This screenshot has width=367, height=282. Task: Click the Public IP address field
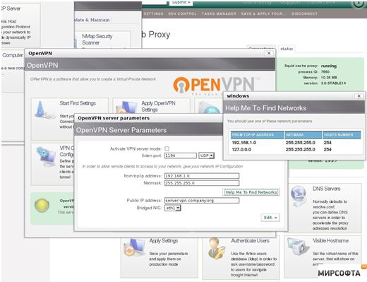click(202, 201)
